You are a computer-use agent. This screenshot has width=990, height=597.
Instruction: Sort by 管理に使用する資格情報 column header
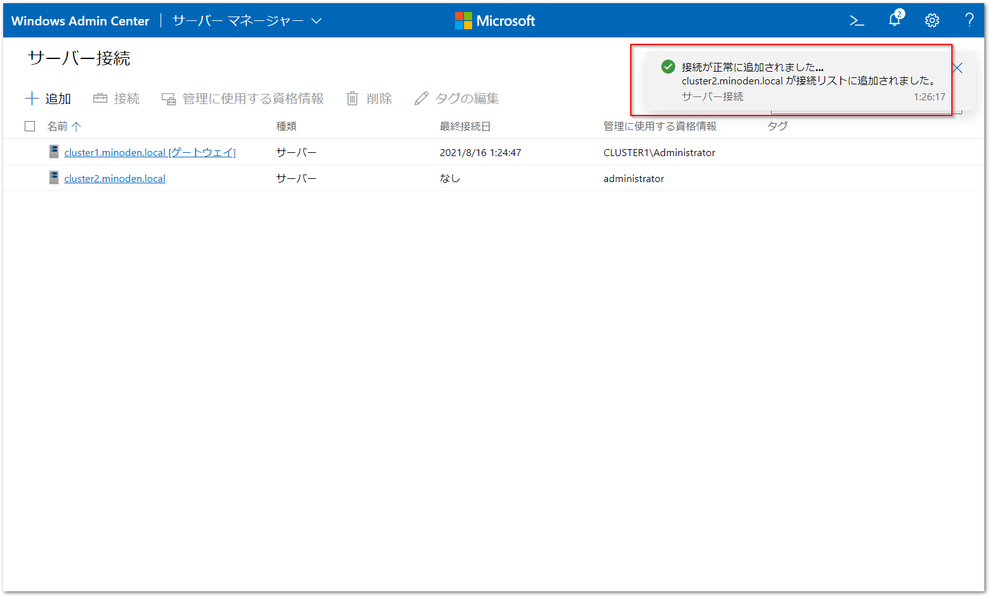click(x=660, y=126)
